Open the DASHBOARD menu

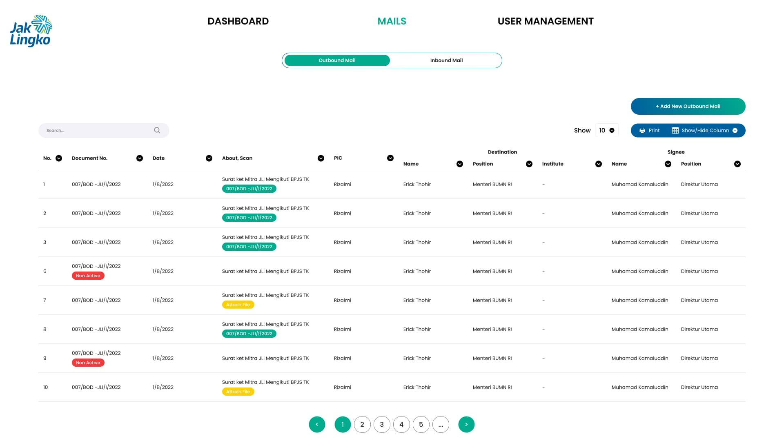tap(238, 21)
